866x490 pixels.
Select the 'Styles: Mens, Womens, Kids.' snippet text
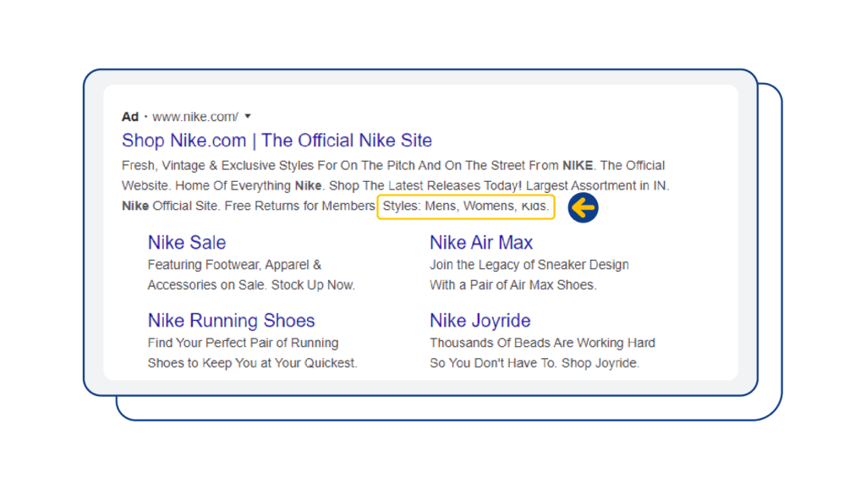[x=466, y=206]
